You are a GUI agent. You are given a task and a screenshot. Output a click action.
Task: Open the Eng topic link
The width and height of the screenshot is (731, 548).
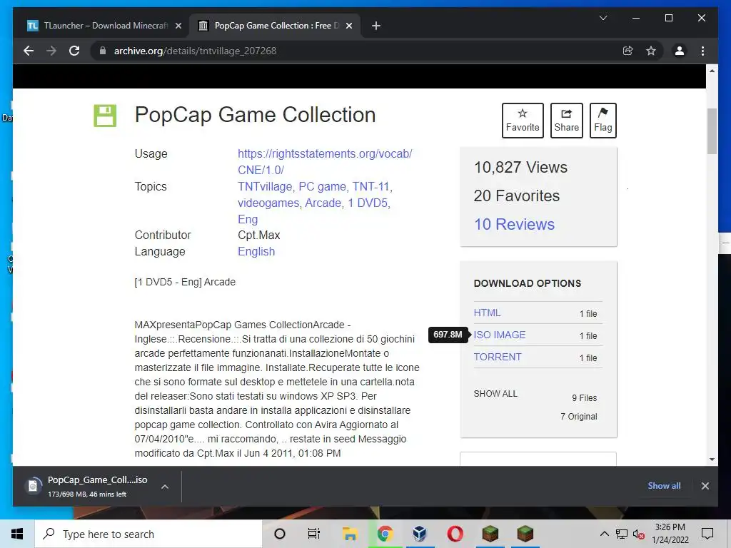pos(248,220)
